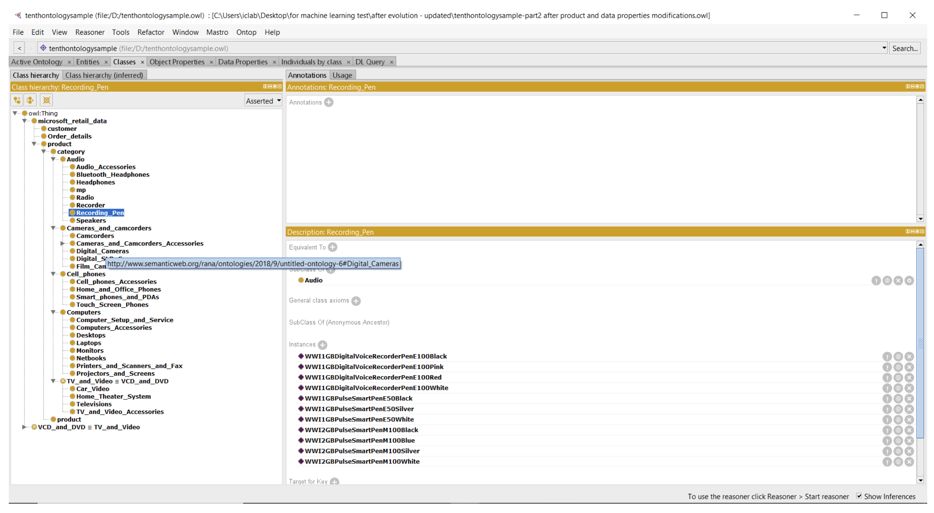Add a new annotation with the plus icon
This screenshot has height=513, width=934.
(x=329, y=102)
